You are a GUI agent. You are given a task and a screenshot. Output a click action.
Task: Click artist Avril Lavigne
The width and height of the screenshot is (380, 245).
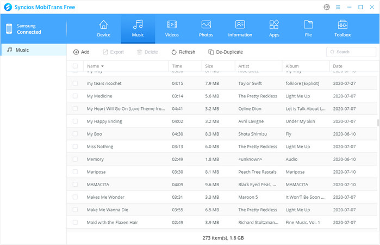point(251,121)
